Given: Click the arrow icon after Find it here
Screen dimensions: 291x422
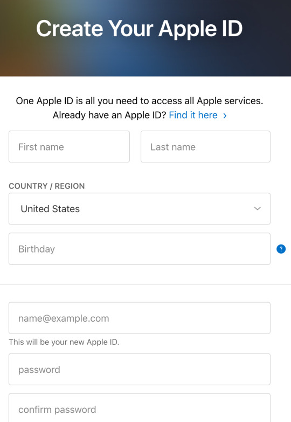Looking at the screenshot, I should (225, 115).
